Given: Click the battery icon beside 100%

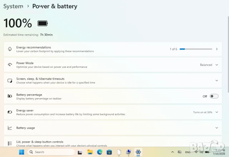Looking at the screenshot, I should tap(43, 23).
